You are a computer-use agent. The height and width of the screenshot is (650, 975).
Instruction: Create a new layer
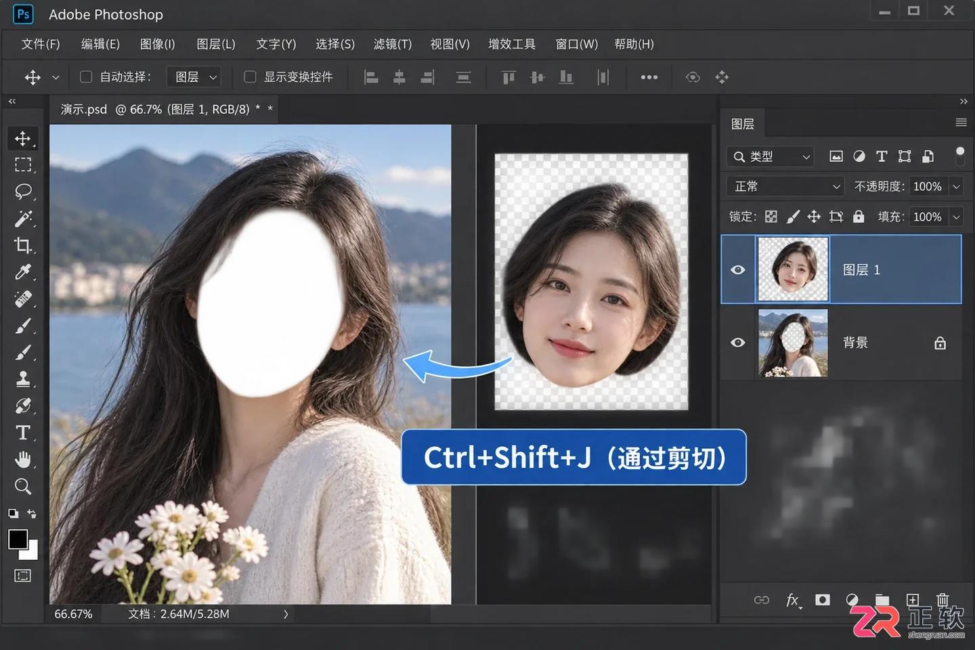[x=913, y=600]
